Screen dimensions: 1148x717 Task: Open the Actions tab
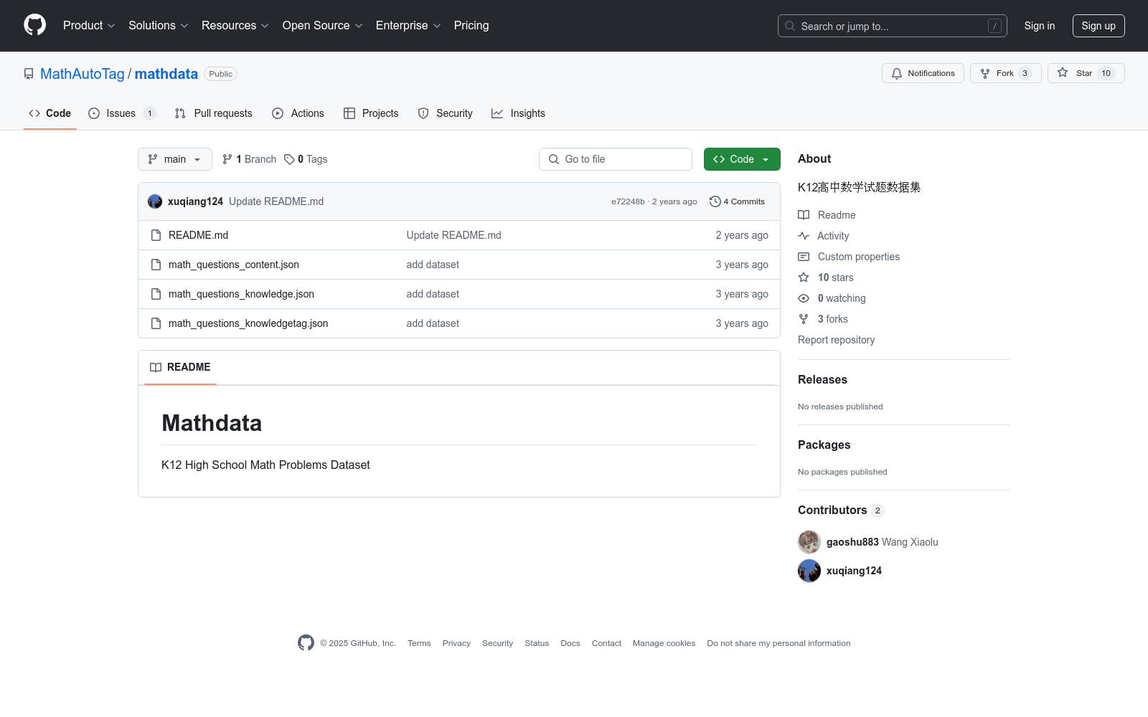coord(298,113)
